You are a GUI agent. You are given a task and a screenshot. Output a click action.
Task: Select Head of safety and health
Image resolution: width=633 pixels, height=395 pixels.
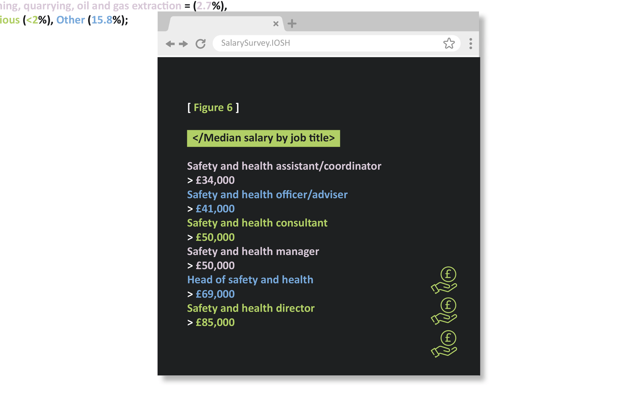pos(250,280)
